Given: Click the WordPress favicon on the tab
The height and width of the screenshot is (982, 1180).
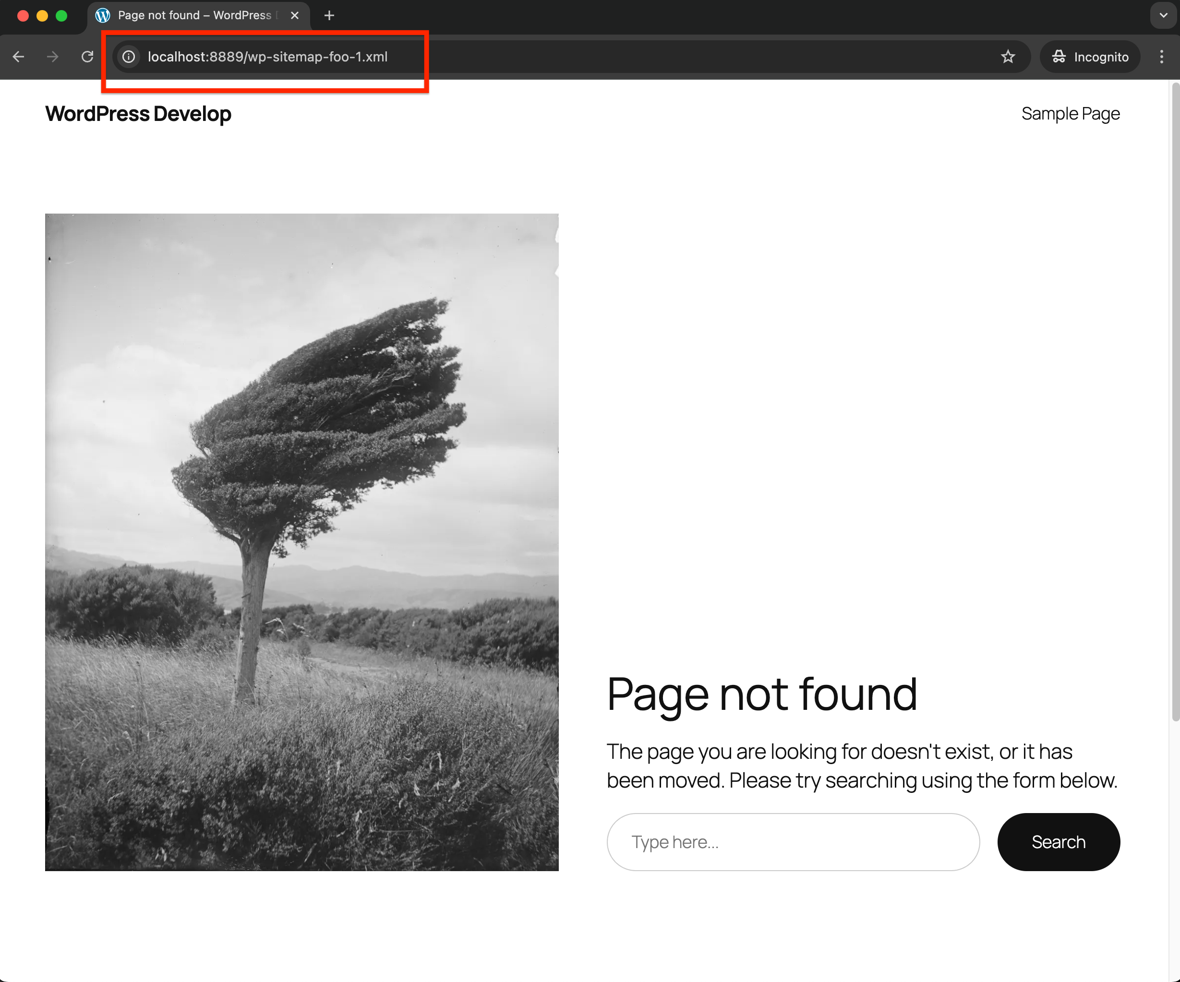Looking at the screenshot, I should pos(103,16).
